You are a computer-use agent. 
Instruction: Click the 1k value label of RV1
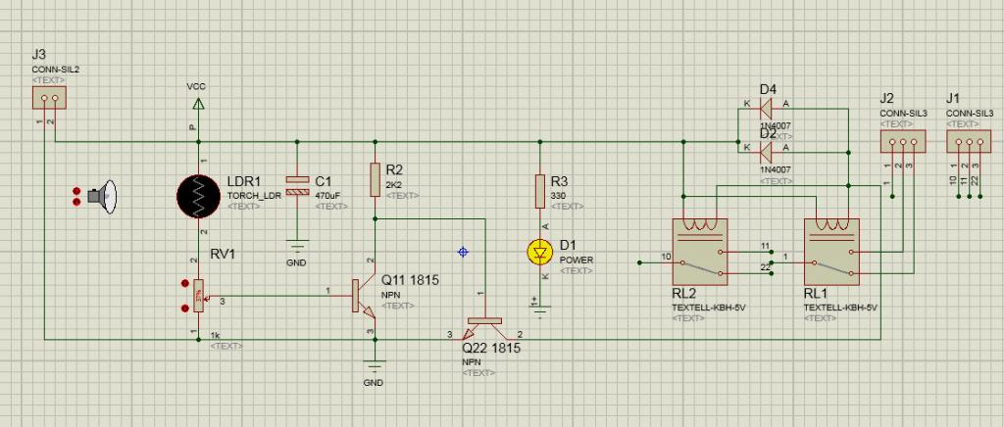tap(215, 335)
